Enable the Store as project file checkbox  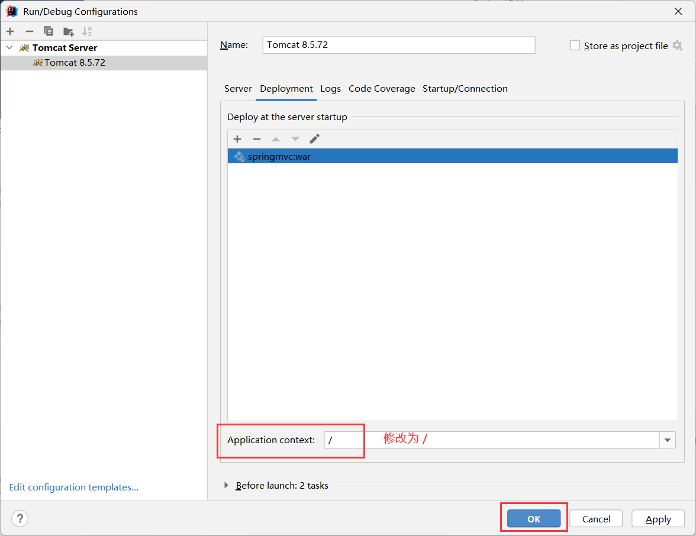(x=575, y=45)
